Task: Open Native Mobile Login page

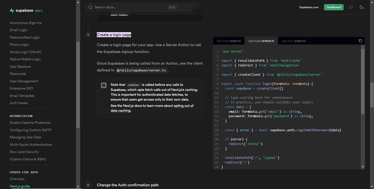Action: pyautogui.click(x=25, y=59)
